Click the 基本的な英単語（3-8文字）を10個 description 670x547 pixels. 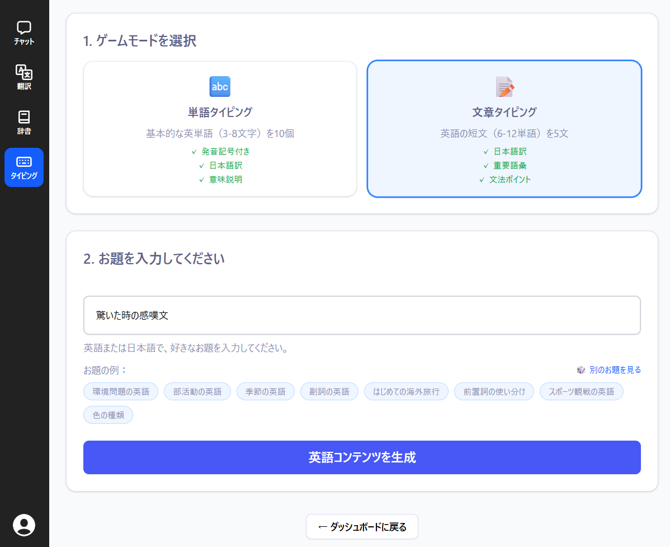[x=220, y=133]
